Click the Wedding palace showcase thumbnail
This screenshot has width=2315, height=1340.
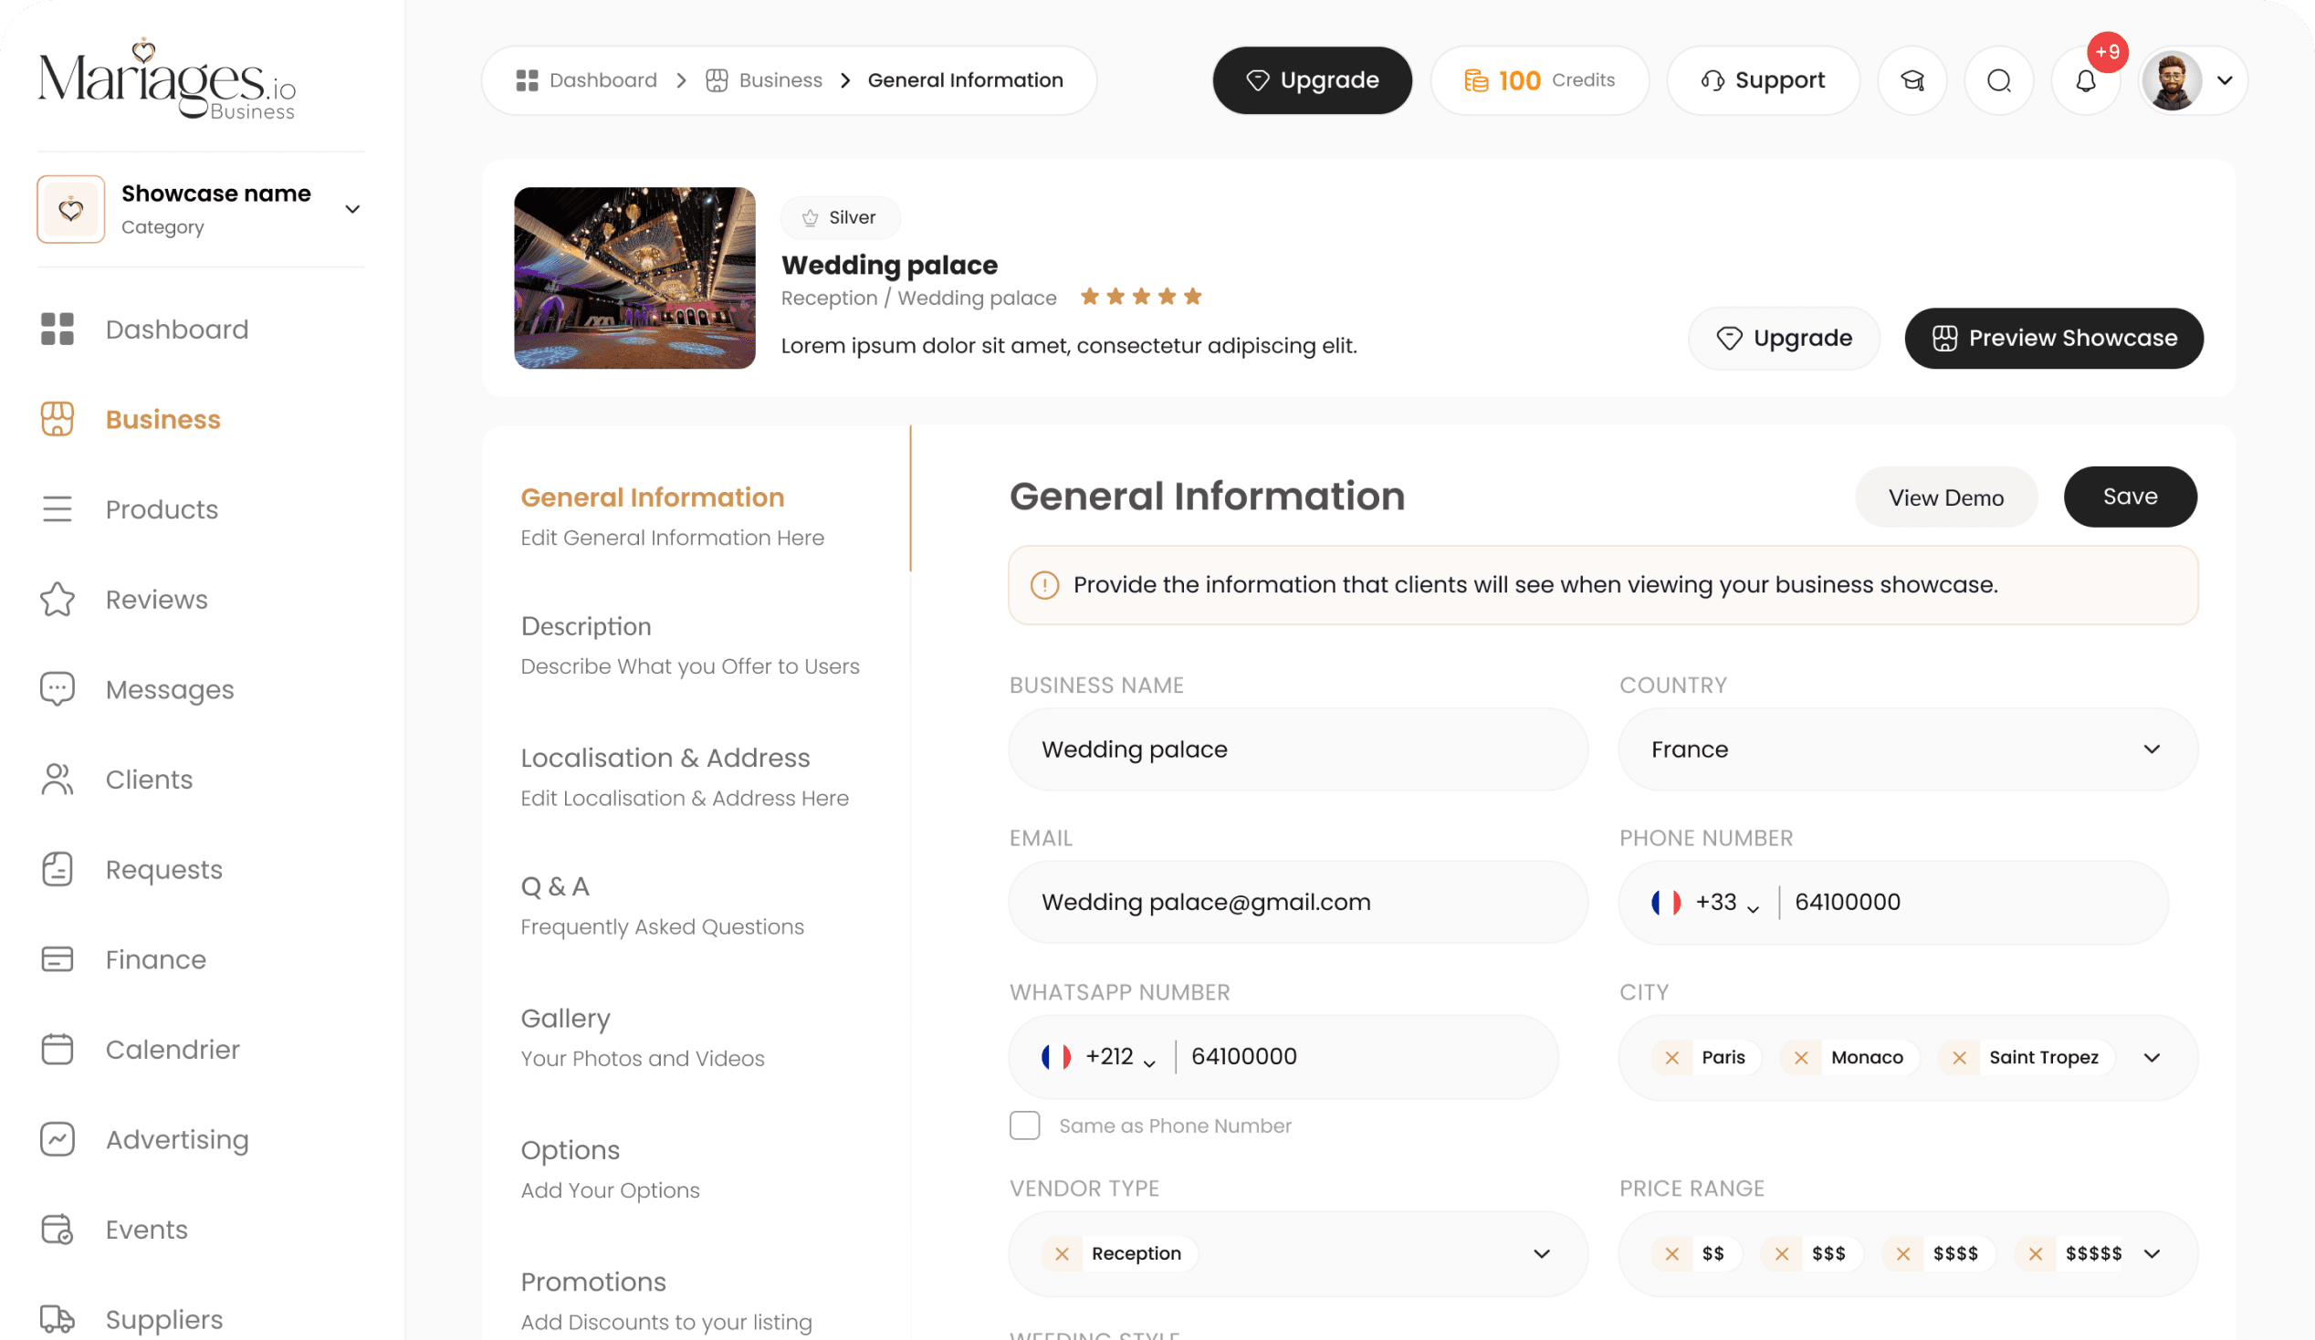coord(634,278)
